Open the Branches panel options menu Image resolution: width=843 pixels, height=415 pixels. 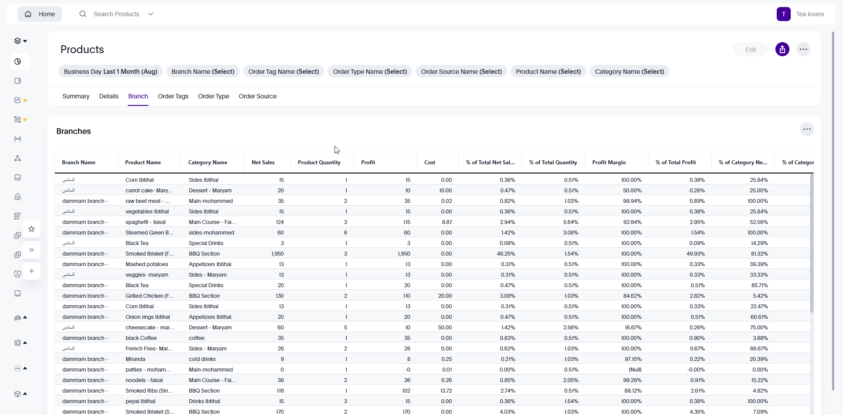click(x=807, y=129)
